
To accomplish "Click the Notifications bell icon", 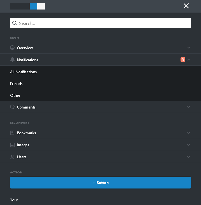I will click(x=12, y=60).
